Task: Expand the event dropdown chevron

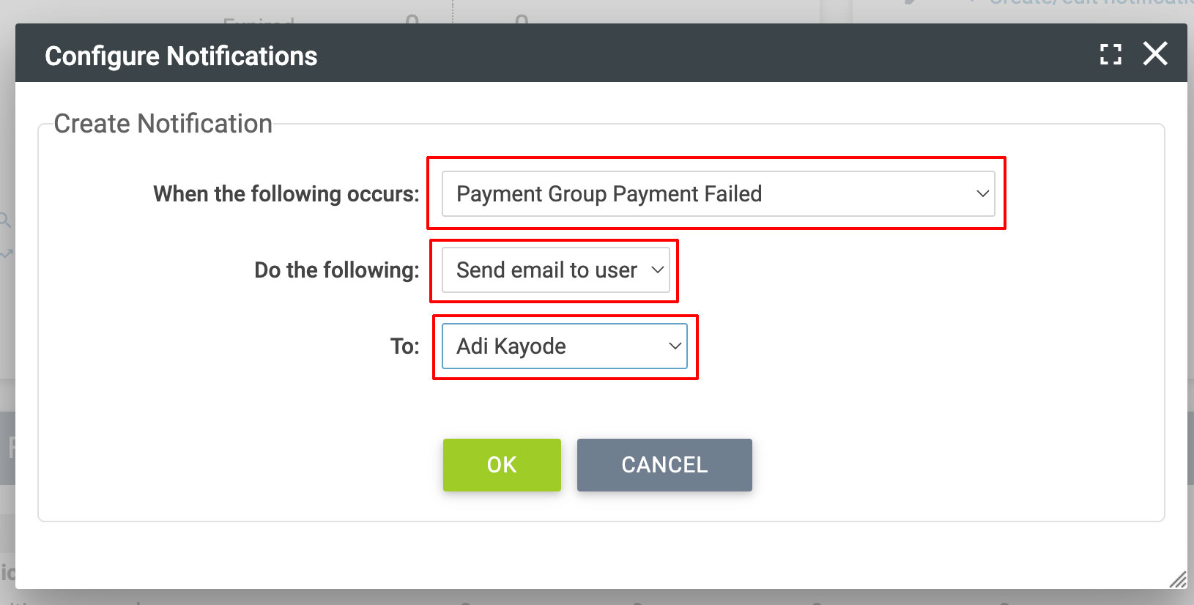Action: [982, 194]
